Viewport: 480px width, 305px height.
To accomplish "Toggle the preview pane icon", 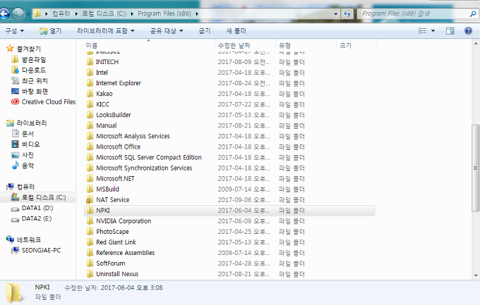I will pyautogui.click(x=450, y=30).
